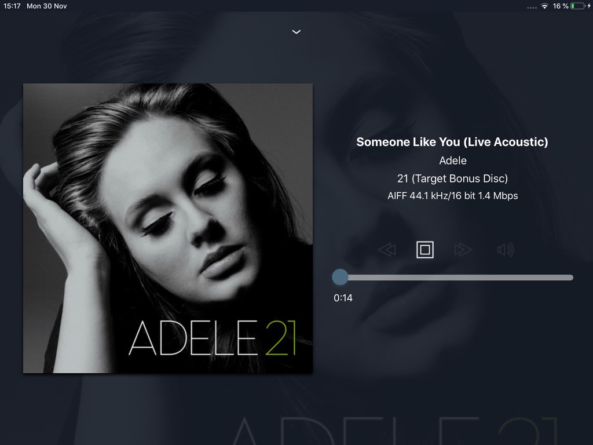Tap the clock showing 15:17

(12, 6)
